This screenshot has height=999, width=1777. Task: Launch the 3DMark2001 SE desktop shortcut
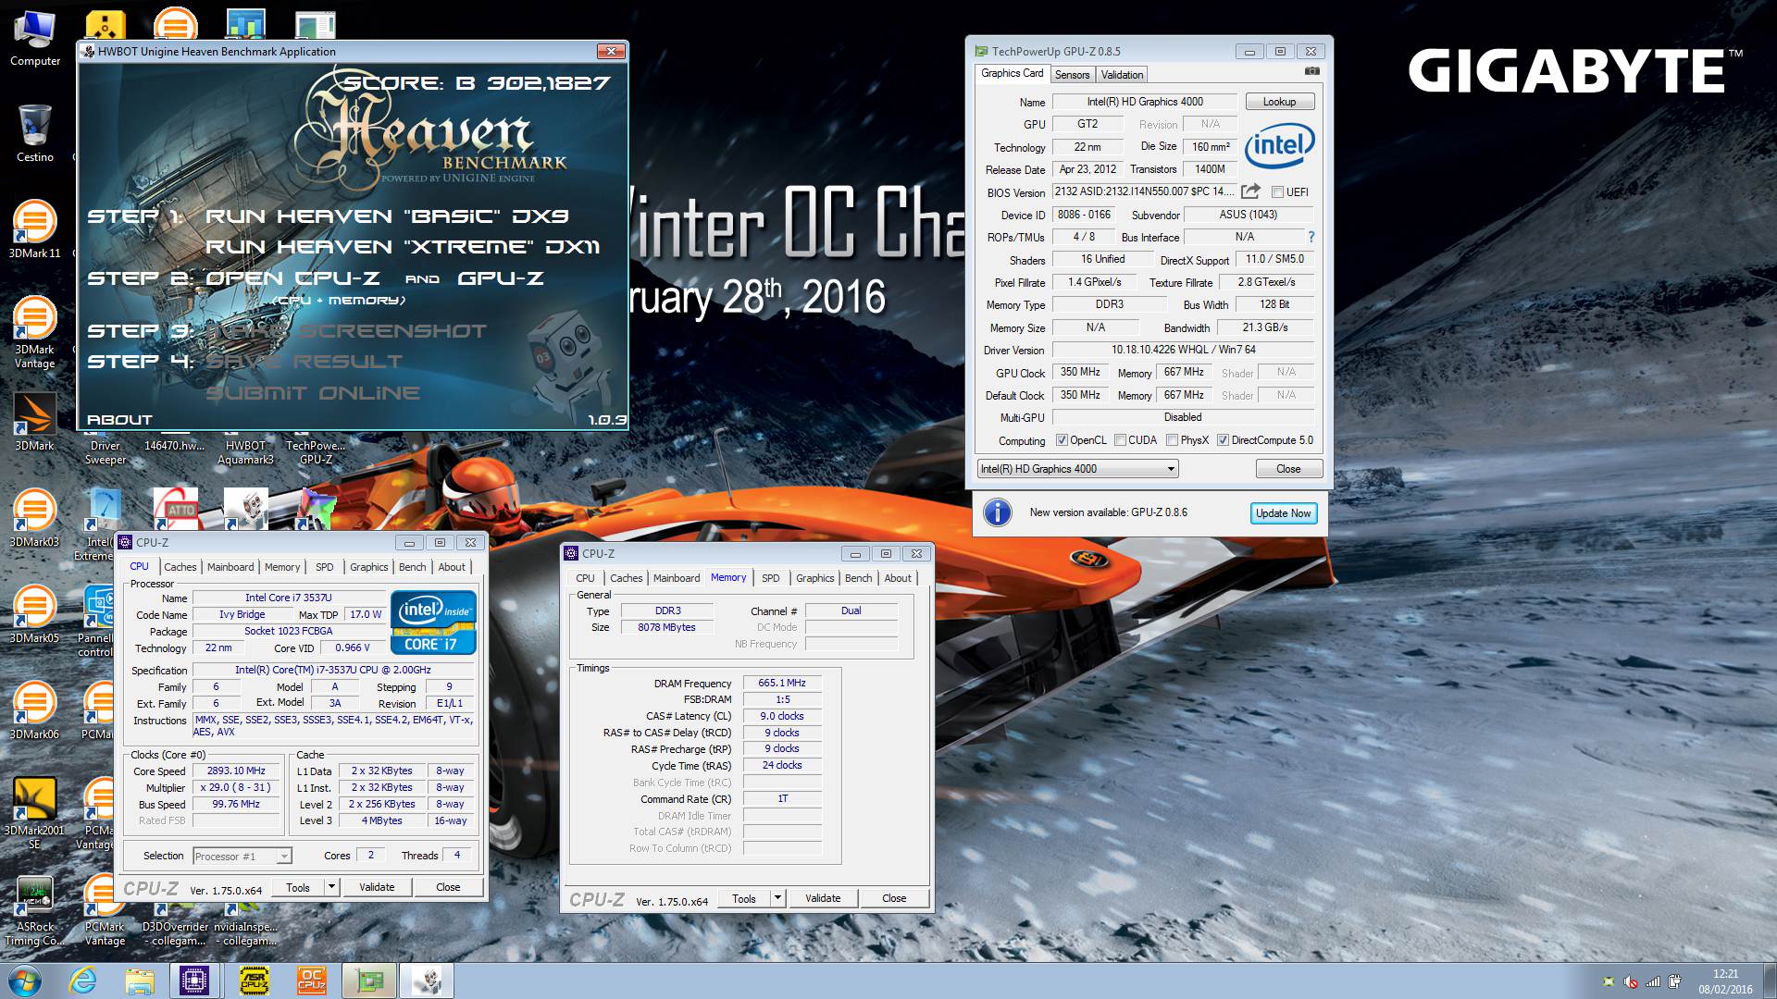(34, 813)
